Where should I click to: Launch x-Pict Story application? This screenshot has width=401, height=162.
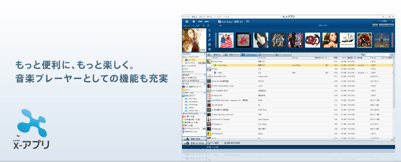pyautogui.click(x=191, y=98)
